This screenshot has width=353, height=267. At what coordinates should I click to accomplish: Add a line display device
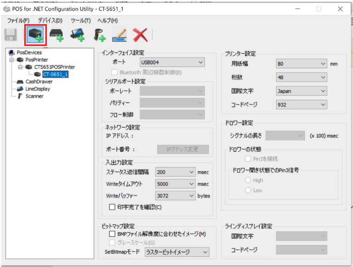[x=78, y=35]
